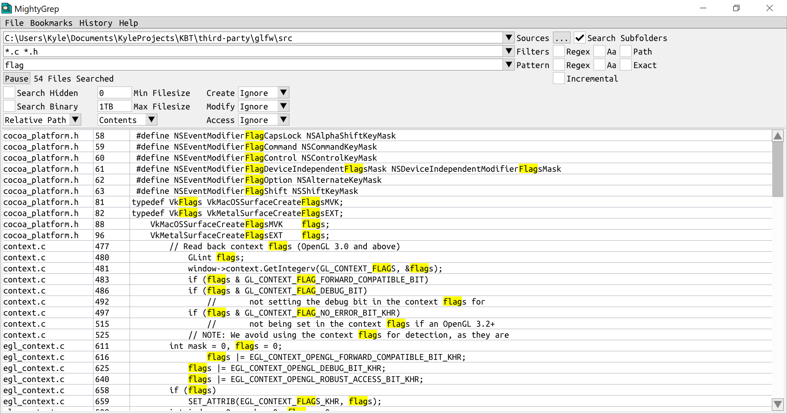Enable the Exact match checkbox
This screenshot has width=787, height=414.
[x=626, y=65]
